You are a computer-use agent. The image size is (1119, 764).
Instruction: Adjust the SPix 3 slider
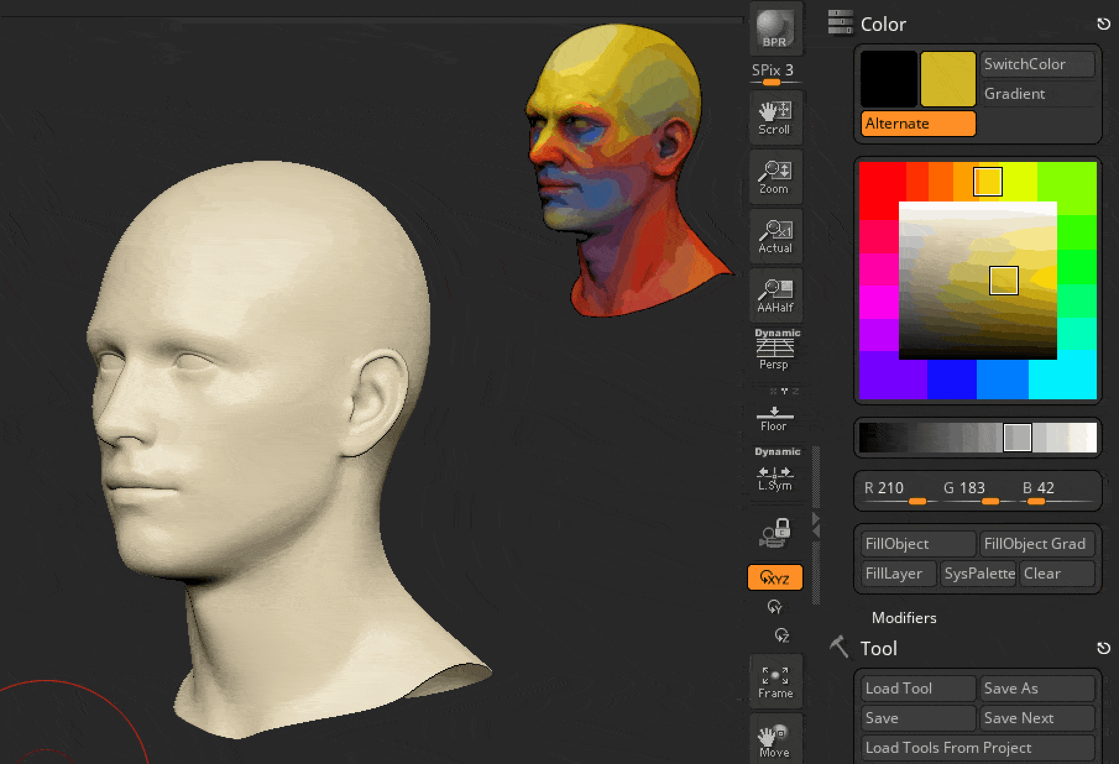[x=775, y=75]
